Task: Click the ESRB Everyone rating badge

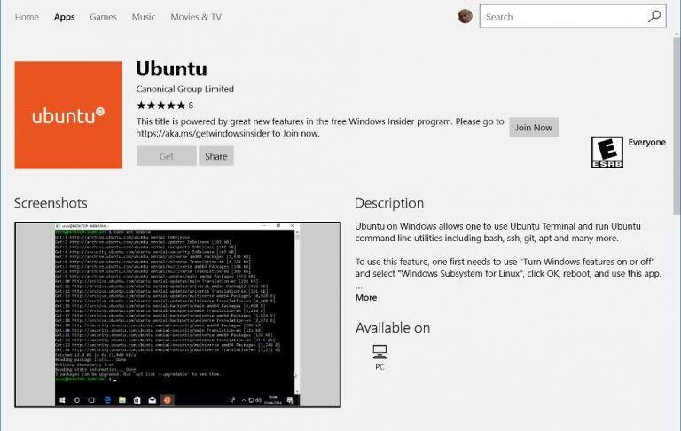Action: 607,153
